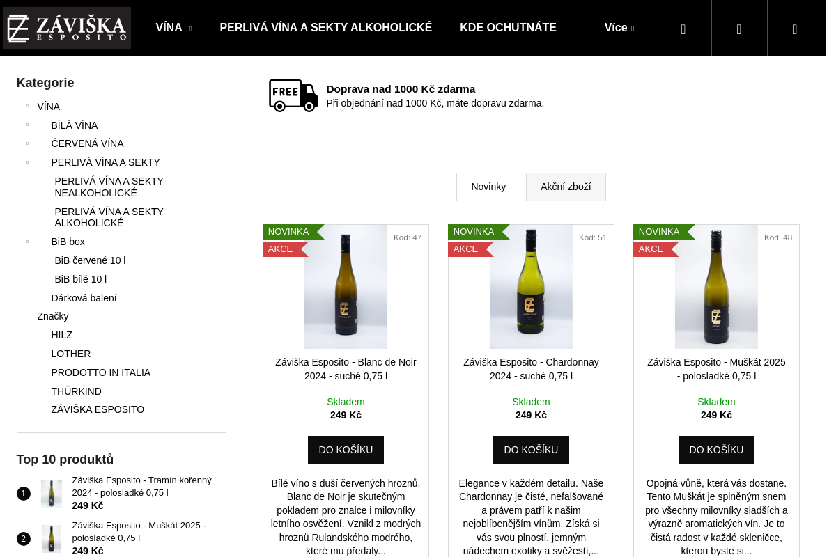Expand the BiB box category bullet
836x557 pixels.
pyautogui.click(x=28, y=242)
